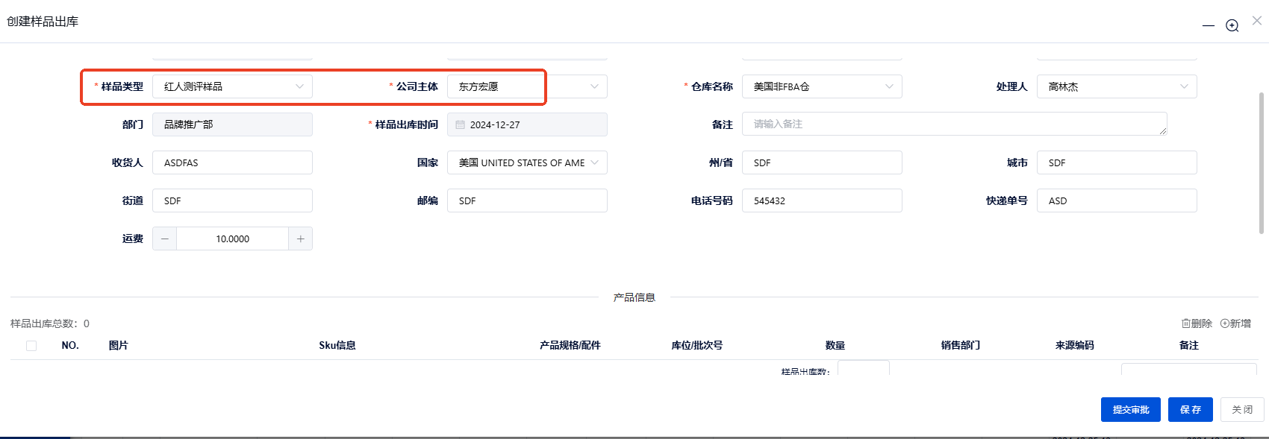Click the NO. column header
Screen dimensions: 1269x439
click(x=70, y=345)
